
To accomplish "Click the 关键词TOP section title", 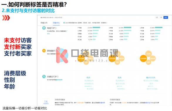I will (52, 77).
